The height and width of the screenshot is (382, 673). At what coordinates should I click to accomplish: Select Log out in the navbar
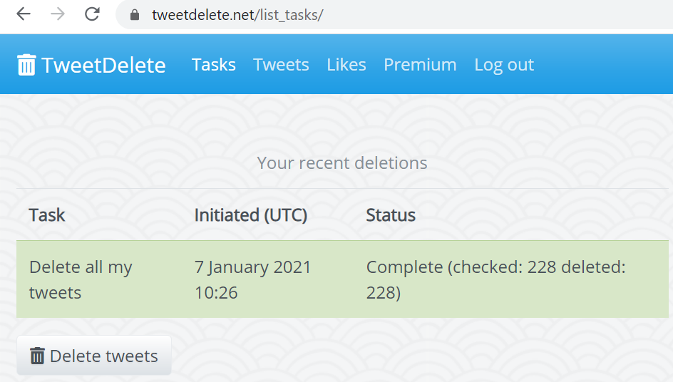click(504, 65)
